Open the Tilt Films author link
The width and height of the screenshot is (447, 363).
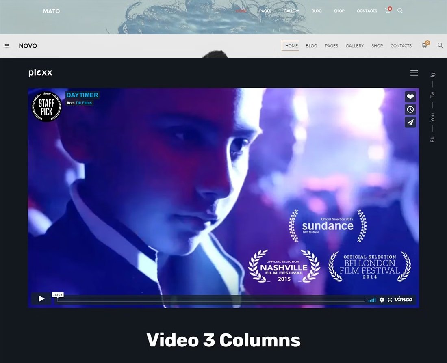click(84, 103)
